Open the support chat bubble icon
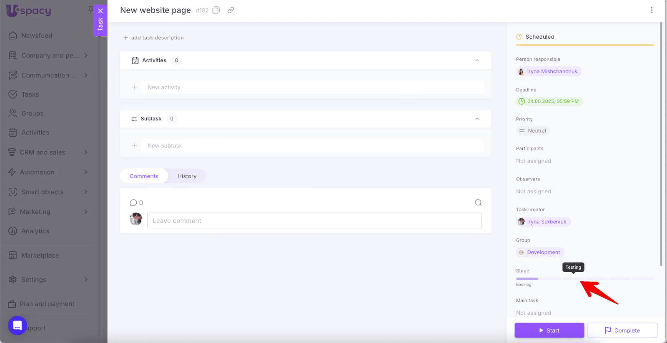The width and height of the screenshot is (667, 343). click(18, 325)
